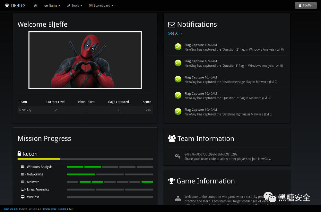Image resolution: width=321 pixels, height=212 pixels.
Task: Click the Welcome ElJeffe heading
Action: (x=42, y=25)
